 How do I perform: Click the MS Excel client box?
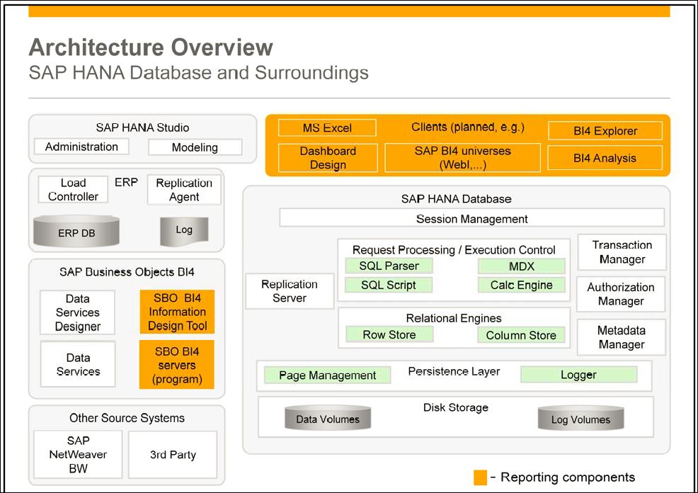pyautogui.click(x=327, y=127)
